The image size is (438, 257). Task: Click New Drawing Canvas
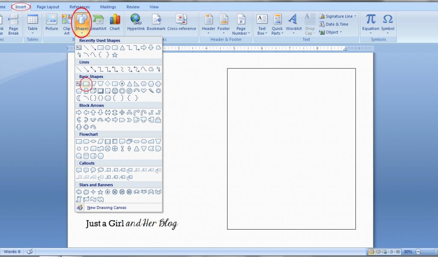coord(107,208)
